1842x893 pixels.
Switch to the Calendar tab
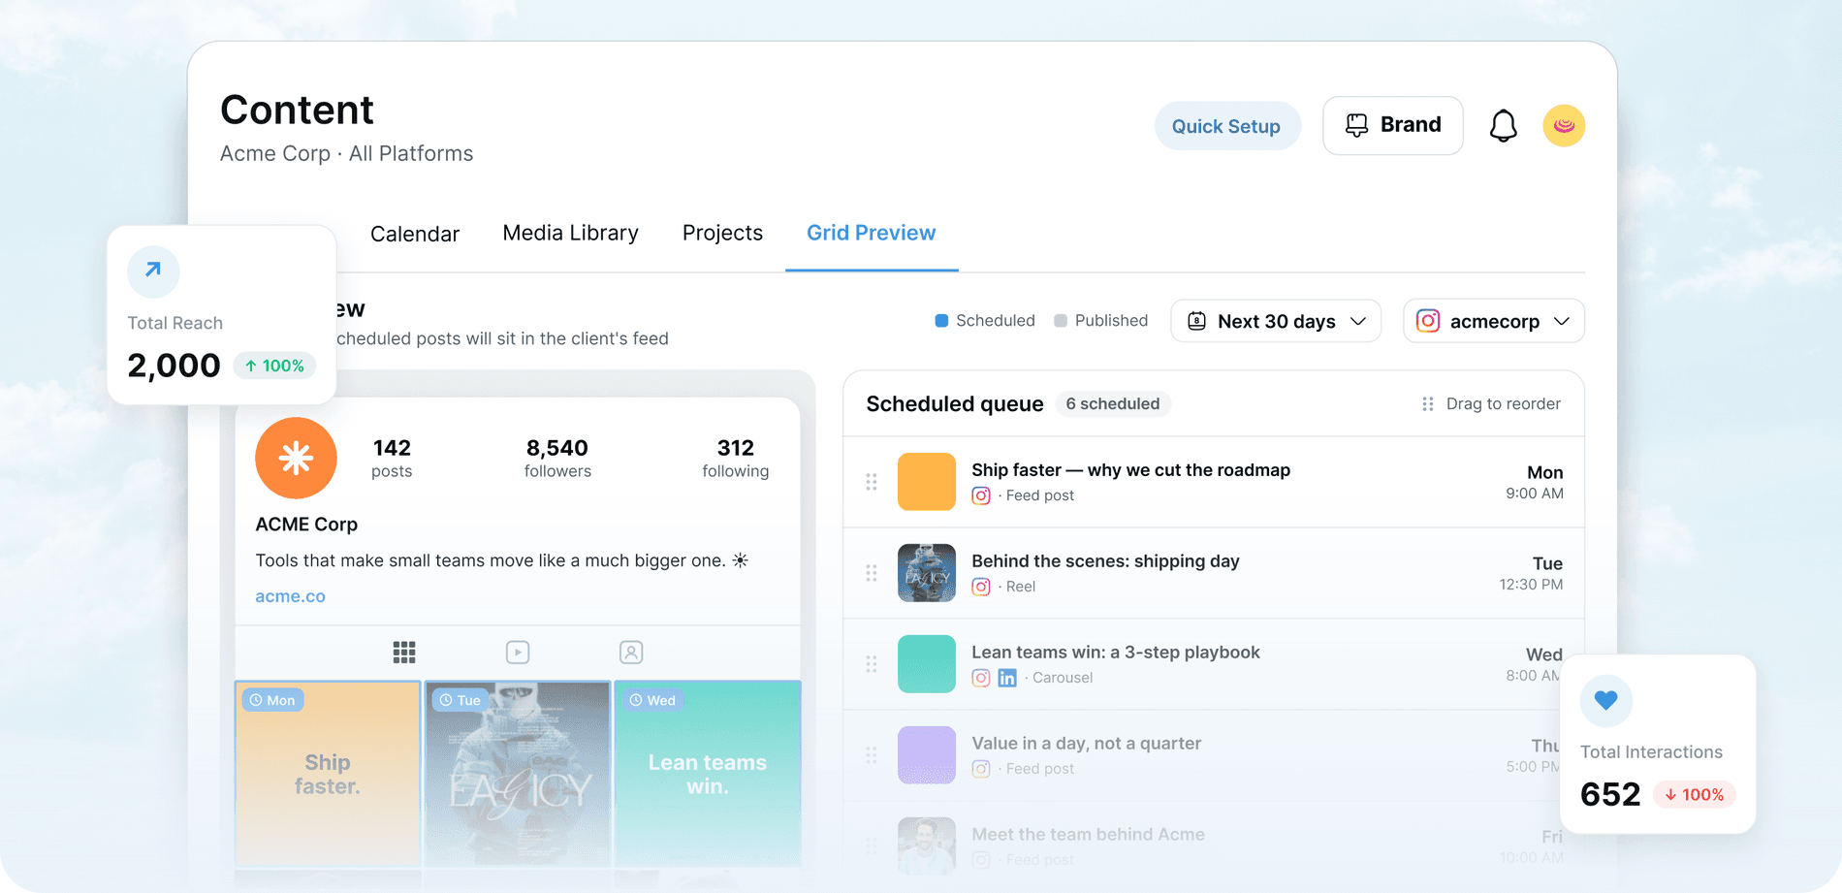coord(415,234)
